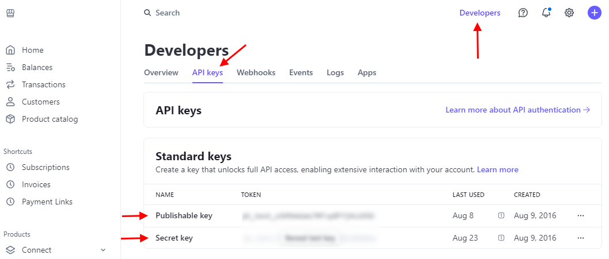Viewport: 609px width, 259px height.
Task: Click the Customers person icon
Action: (x=10, y=102)
